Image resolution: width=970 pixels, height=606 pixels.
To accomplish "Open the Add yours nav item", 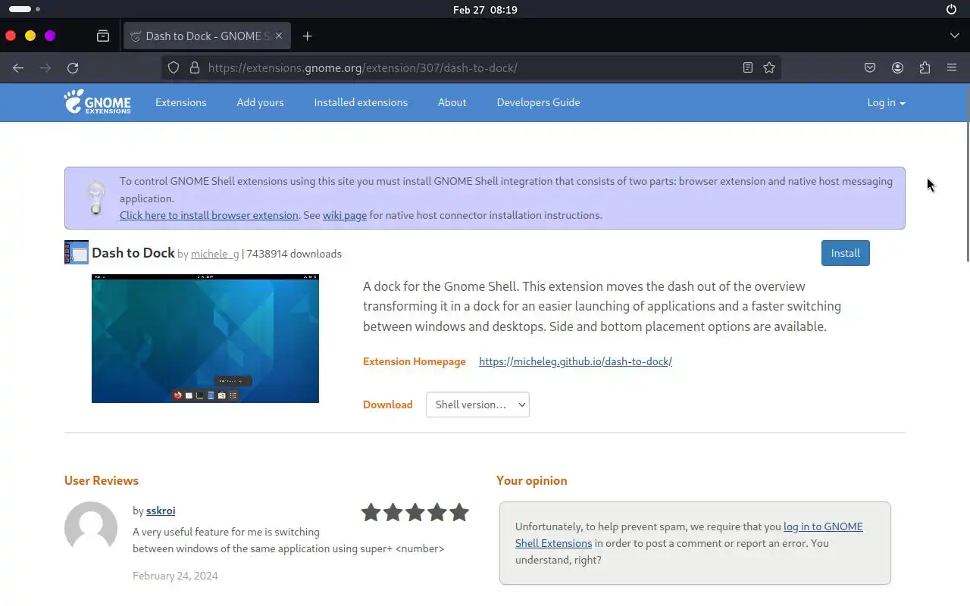I will [x=260, y=102].
